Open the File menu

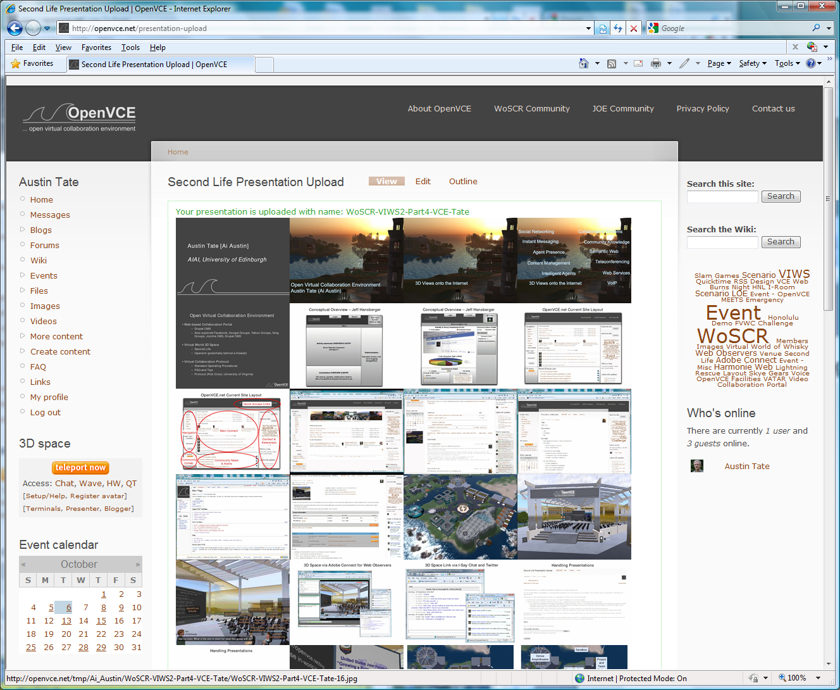(17, 47)
